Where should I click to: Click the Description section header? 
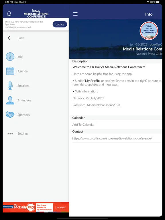(x=80, y=61)
